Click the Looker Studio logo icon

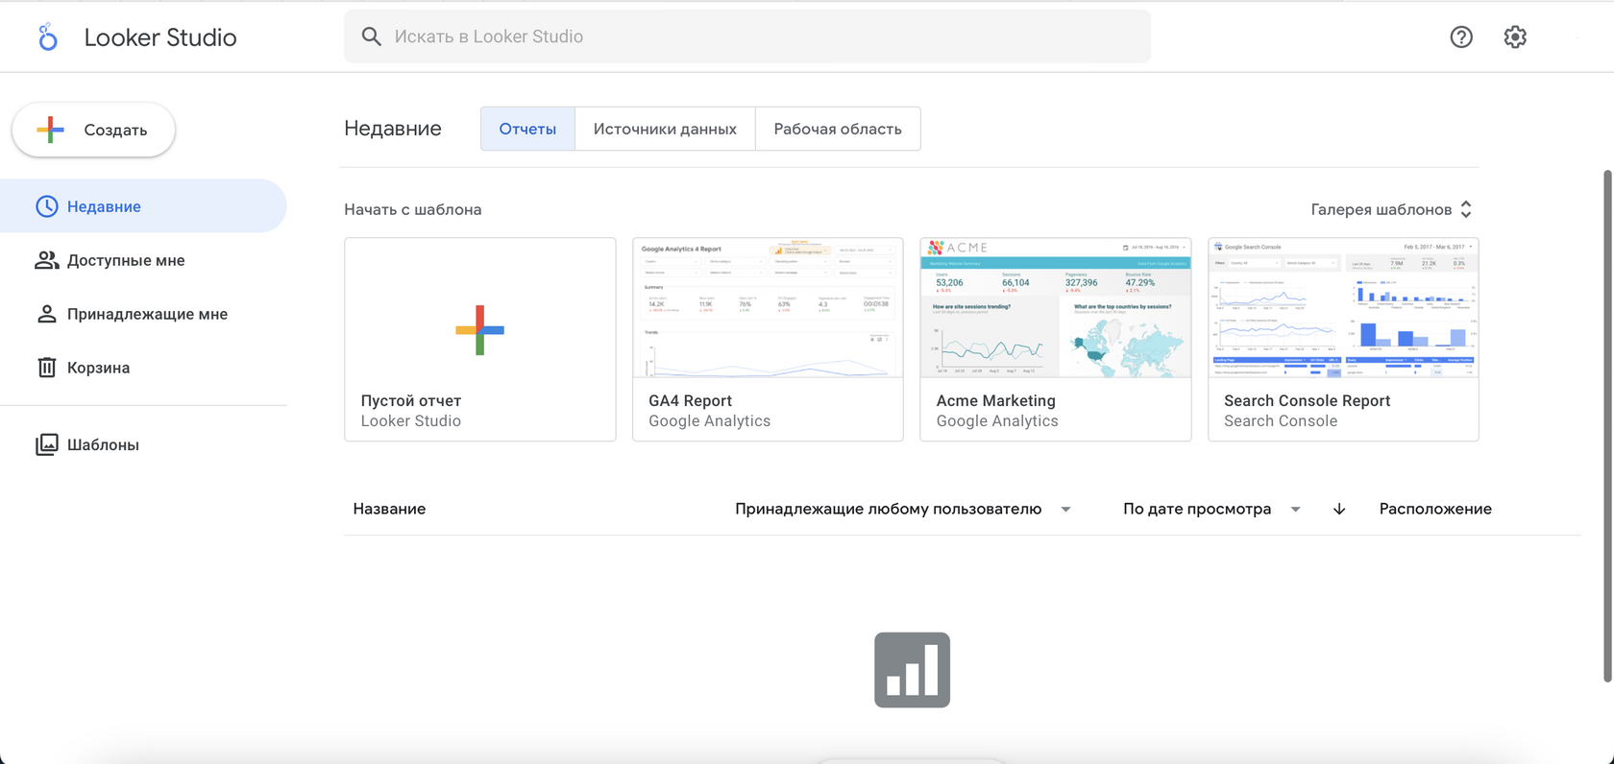tap(47, 37)
